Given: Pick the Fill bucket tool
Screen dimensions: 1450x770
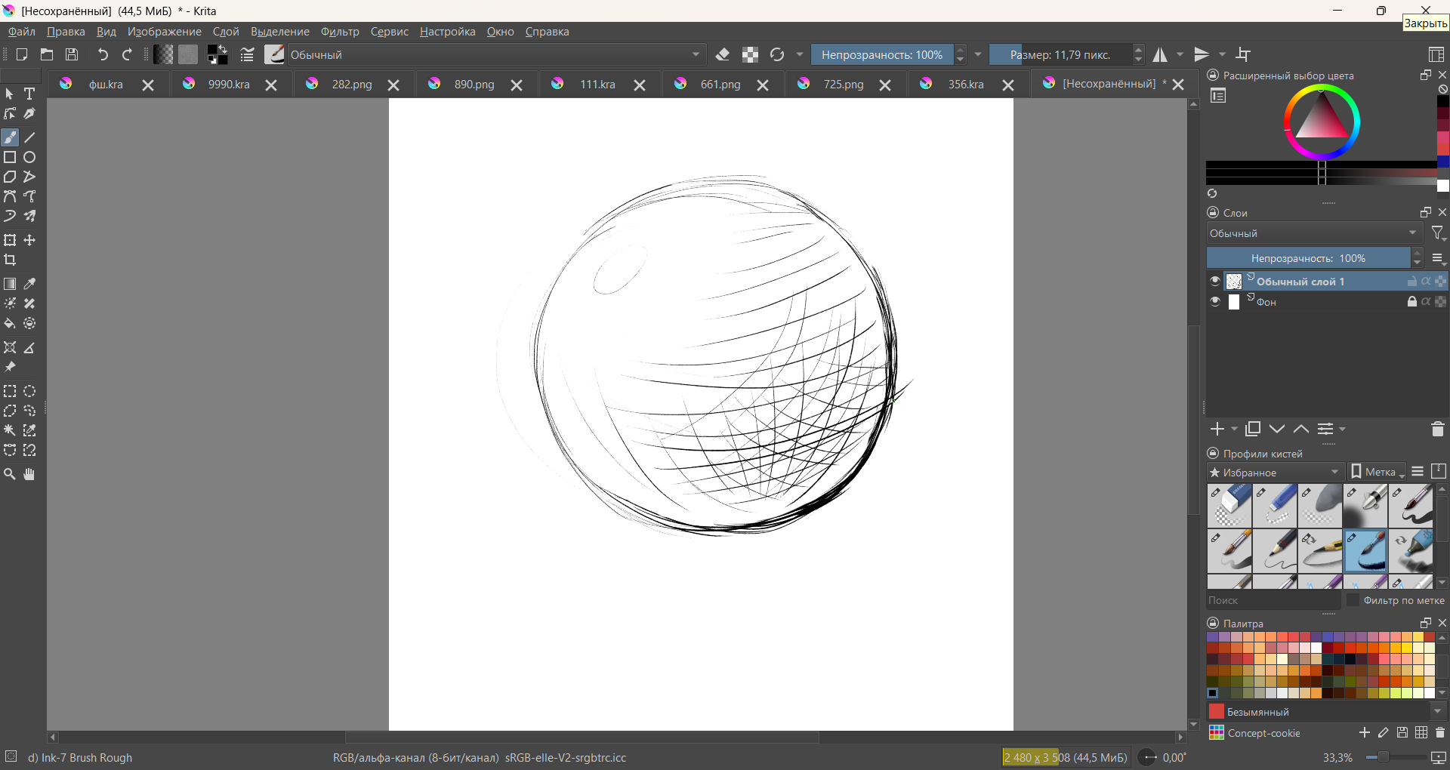Looking at the screenshot, I should coord(10,324).
